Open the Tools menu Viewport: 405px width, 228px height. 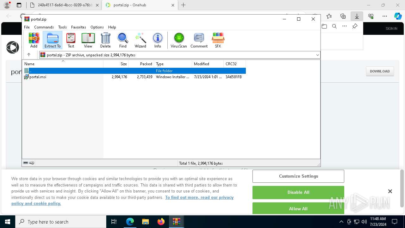pos(62,27)
